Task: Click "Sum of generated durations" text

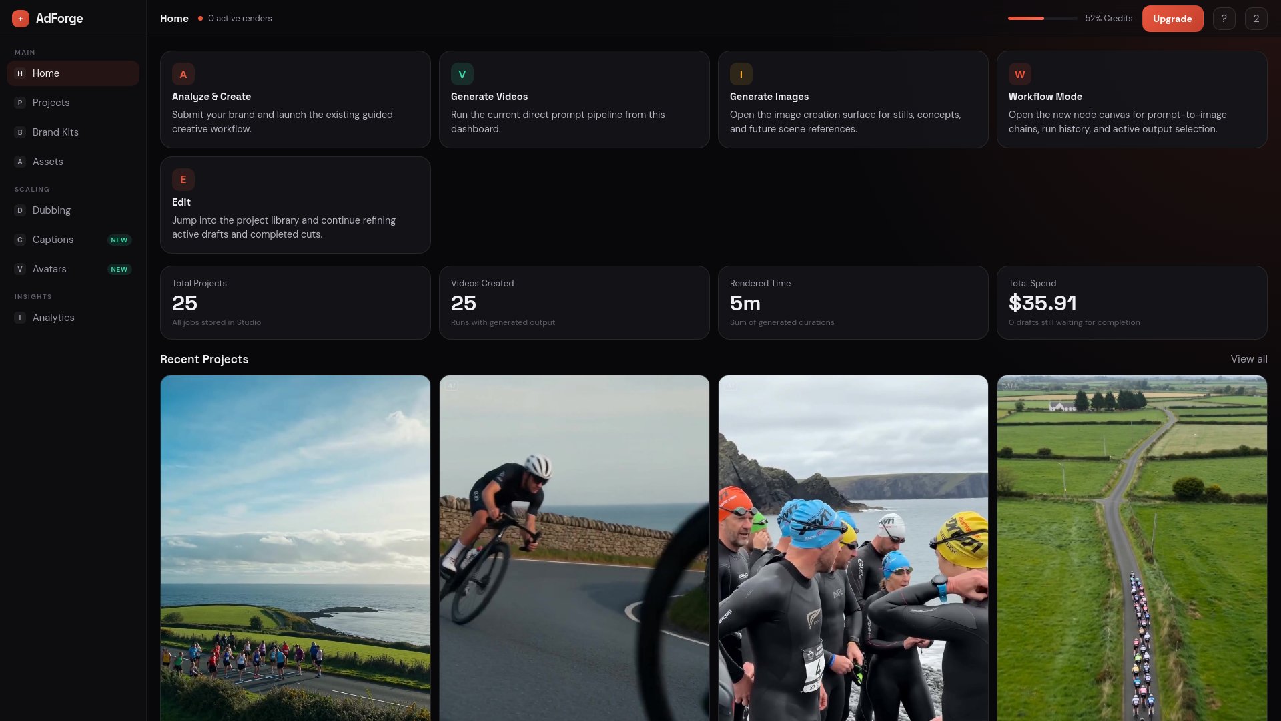Action: point(782,322)
